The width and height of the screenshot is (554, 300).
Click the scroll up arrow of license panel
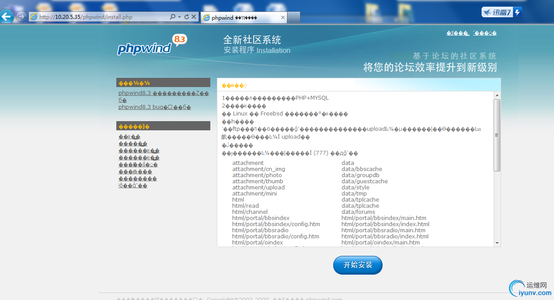(x=497, y=95)
